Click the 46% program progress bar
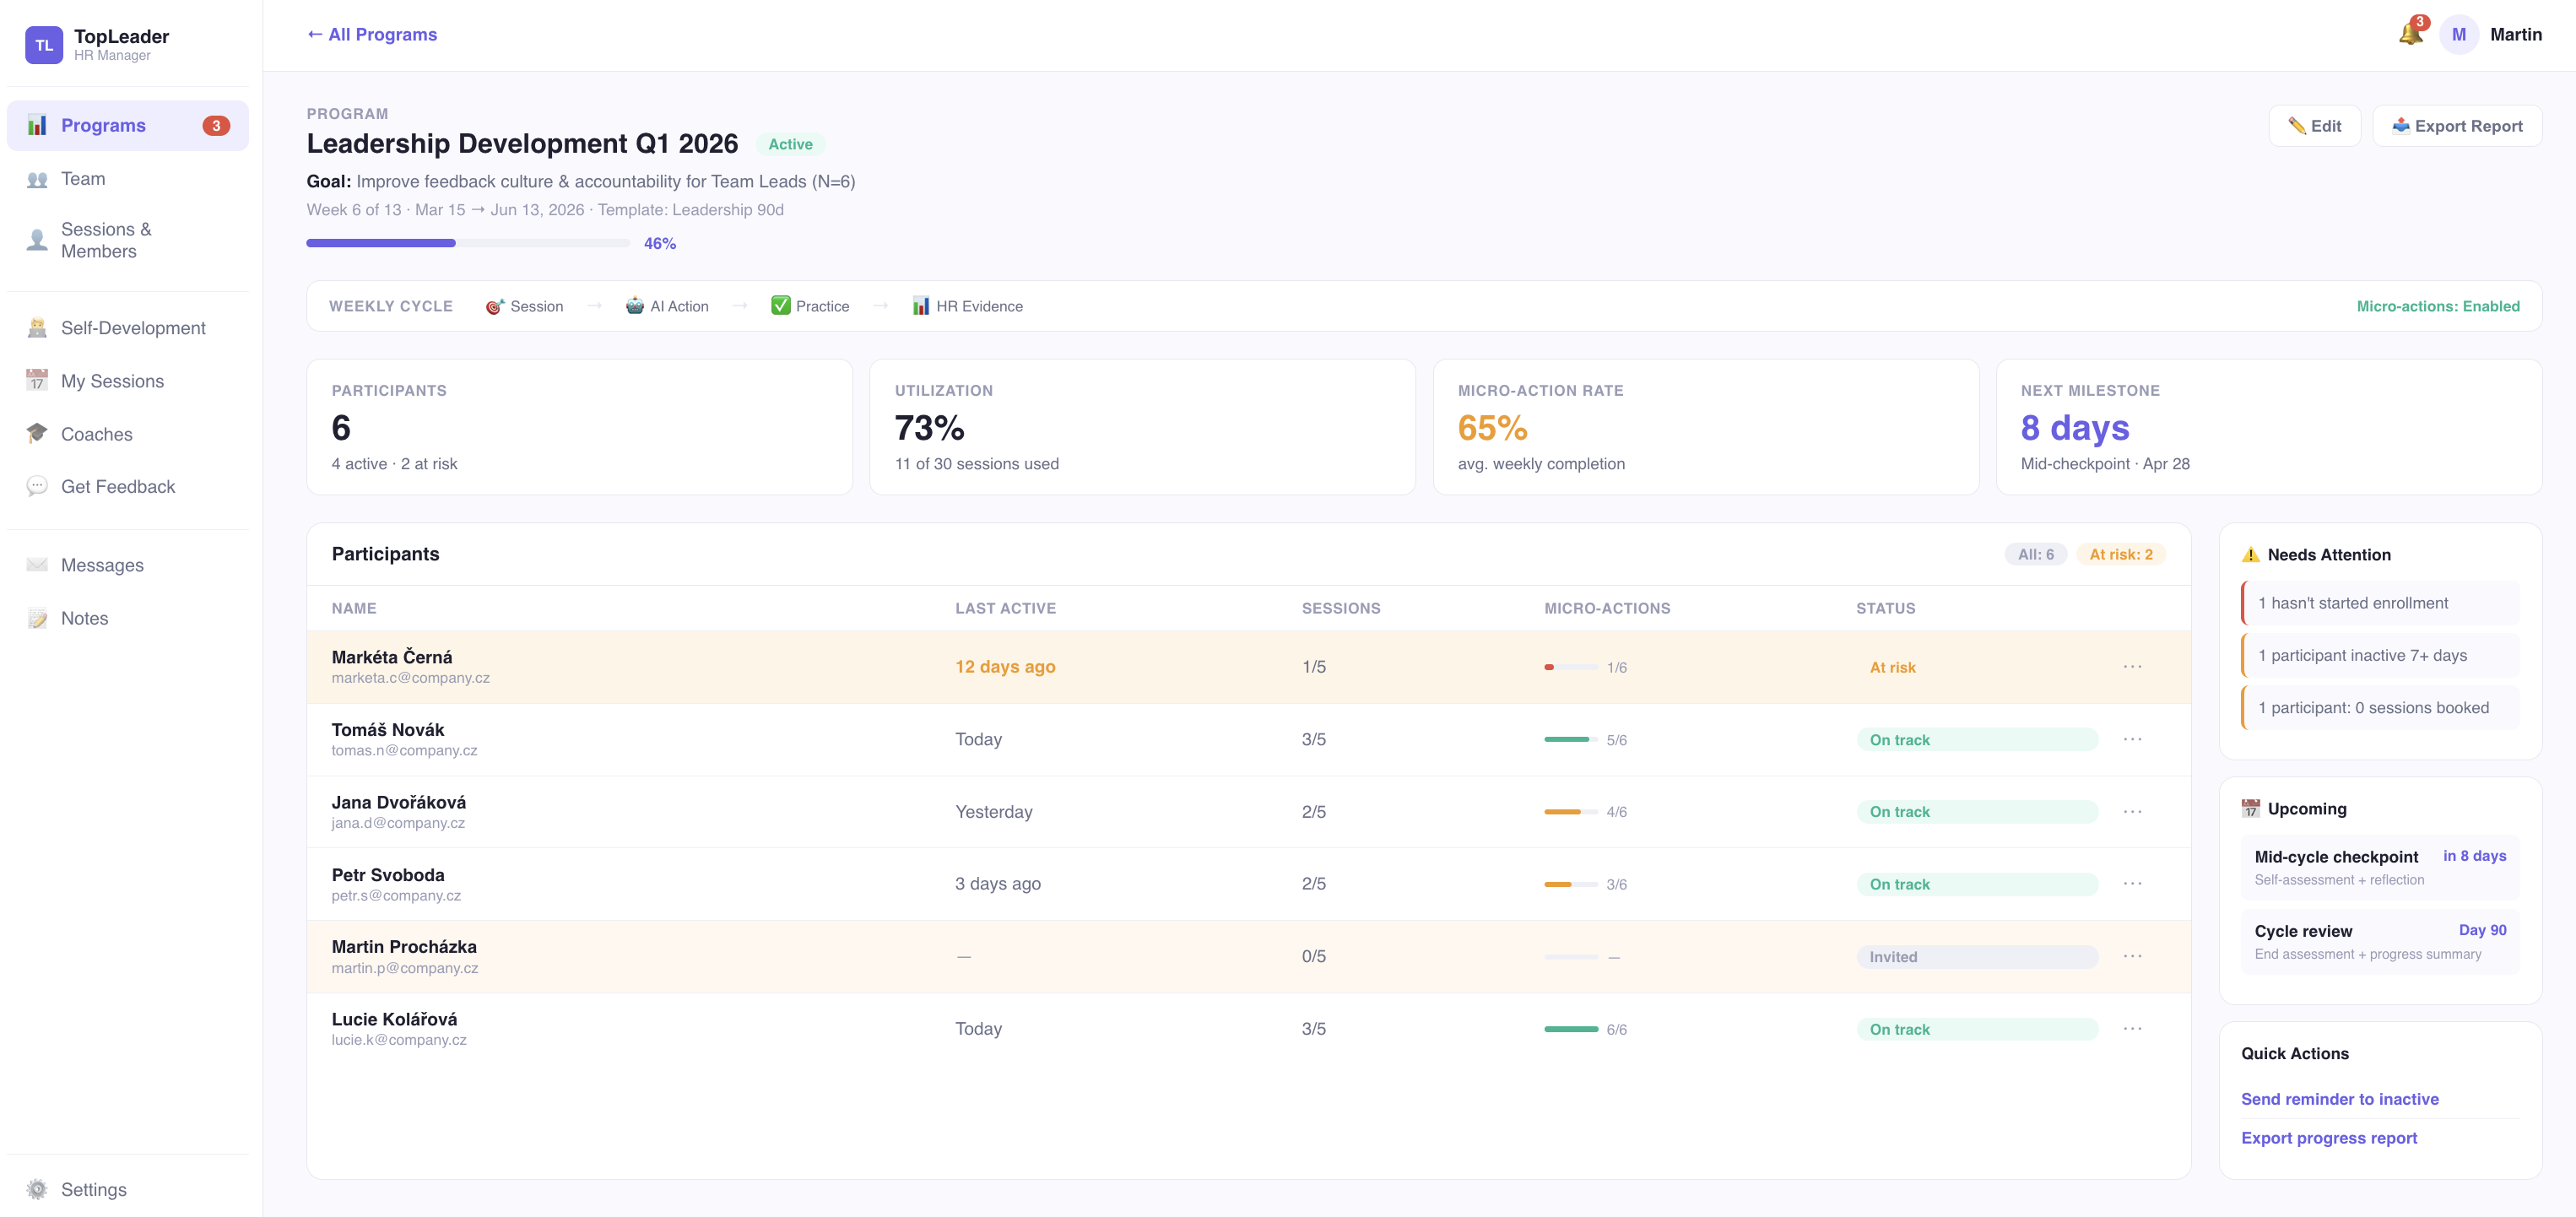The height and width of the screenshot is (1217, 2576). pos(468,243)
